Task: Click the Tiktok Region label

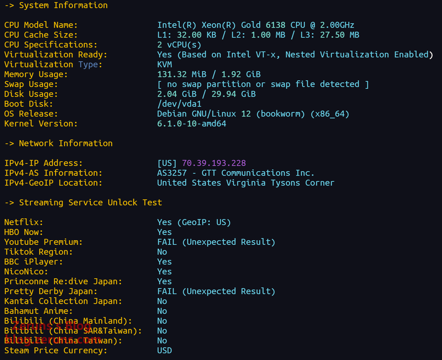Action: click(38, 252)
